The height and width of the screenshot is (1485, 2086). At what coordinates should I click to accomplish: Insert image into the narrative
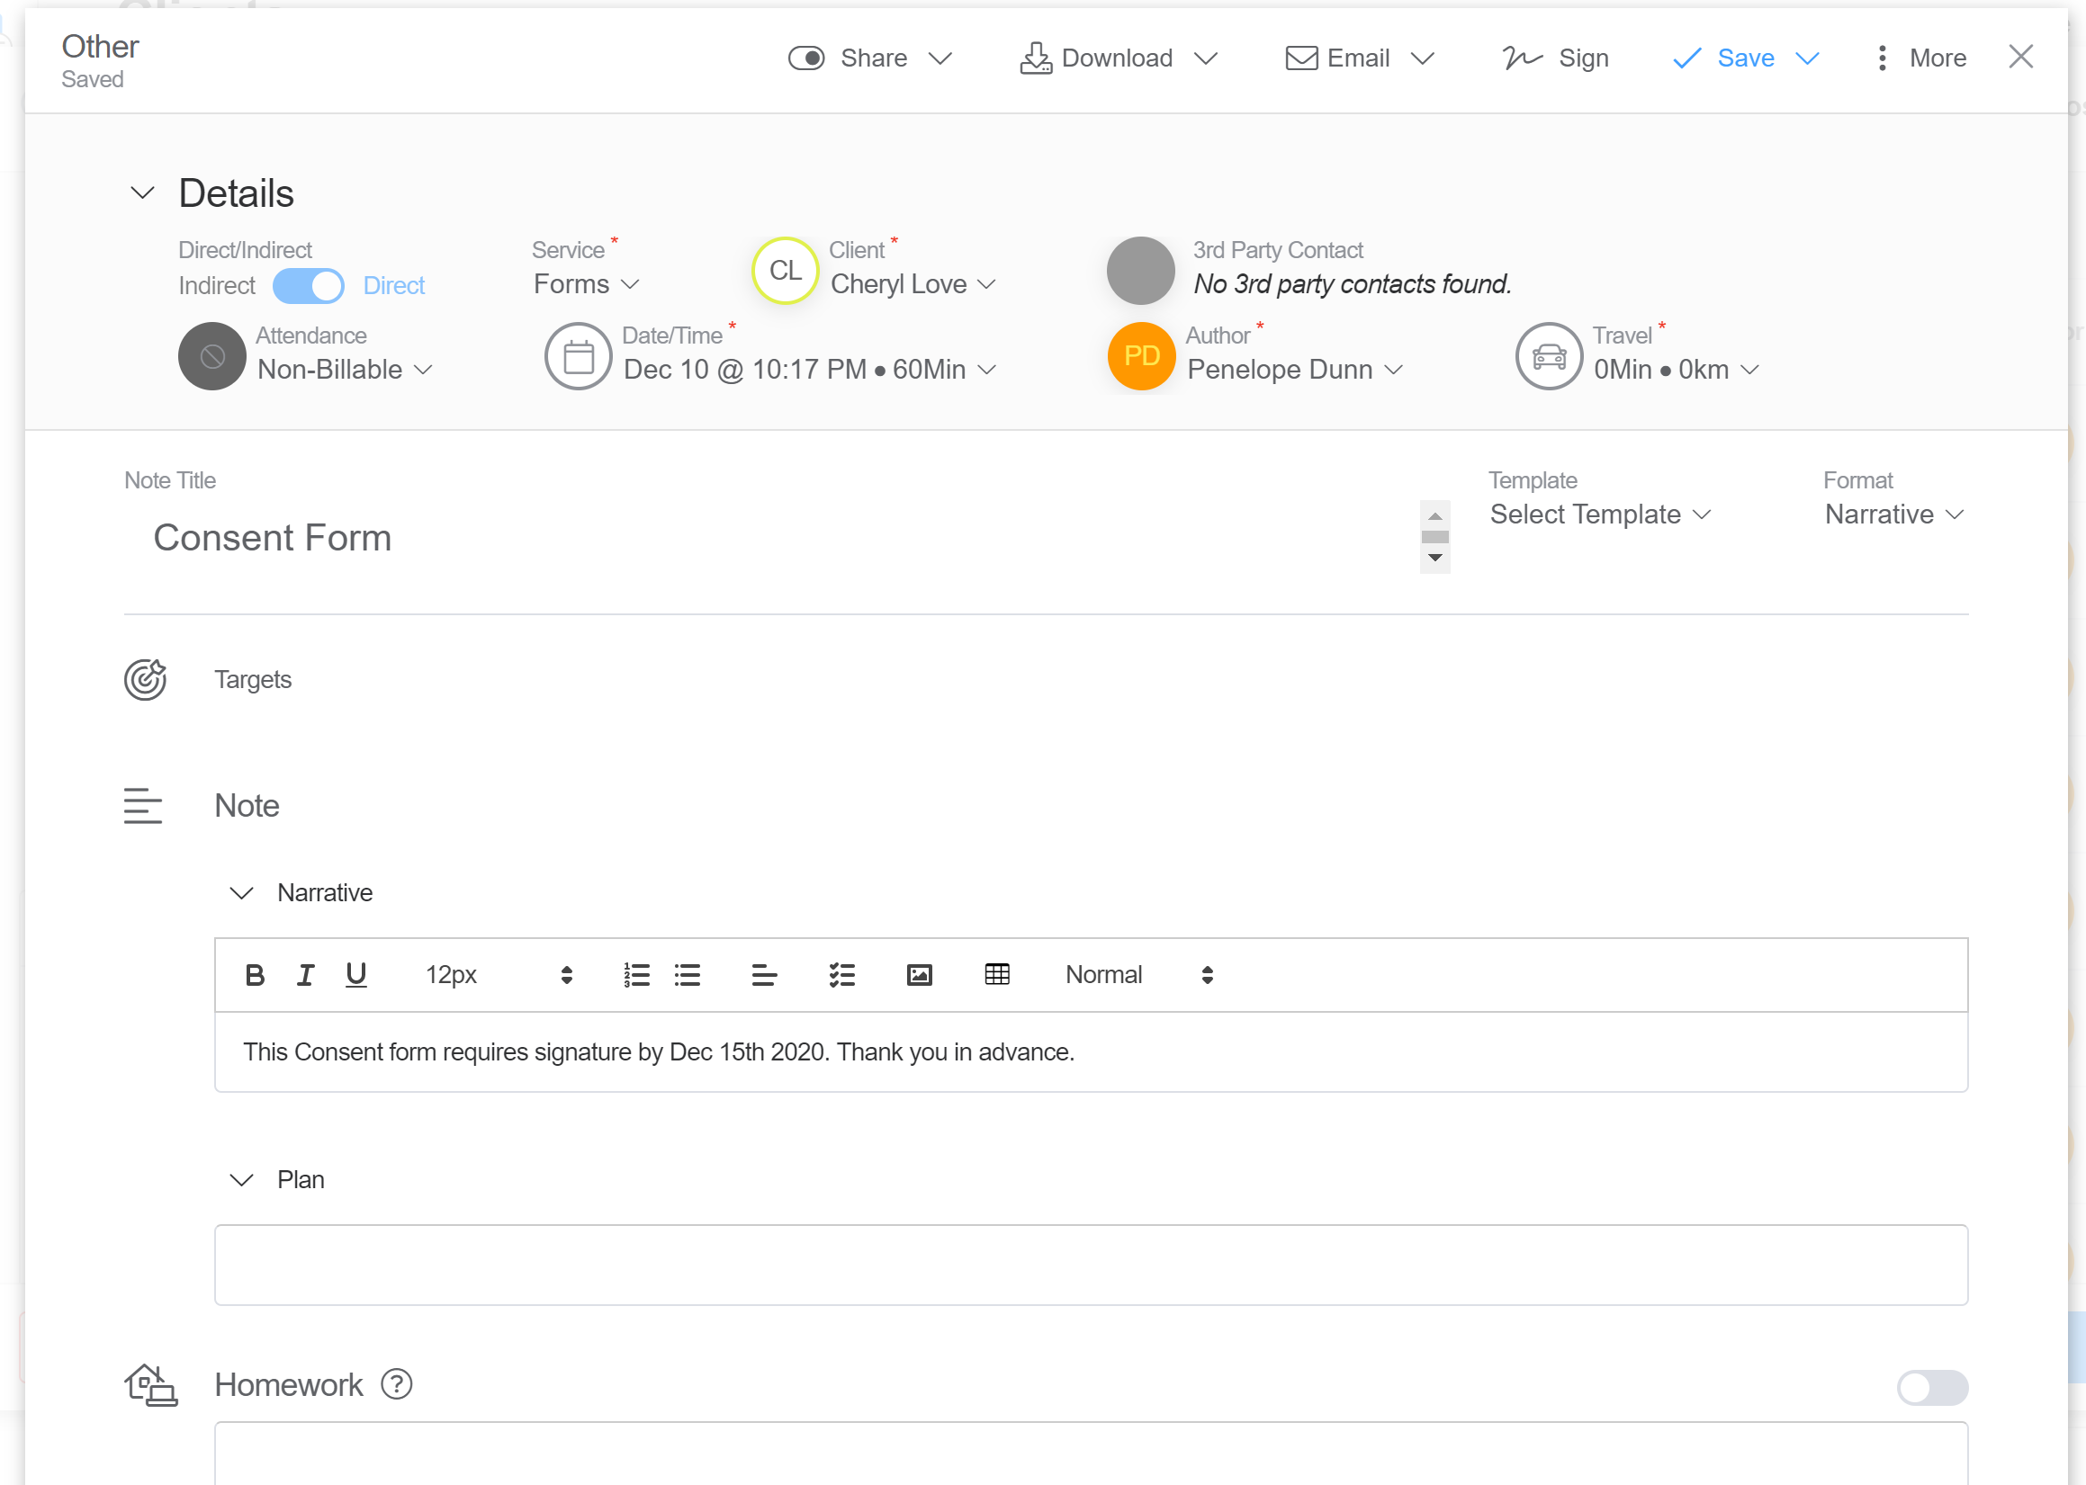[x=919, y=975]
